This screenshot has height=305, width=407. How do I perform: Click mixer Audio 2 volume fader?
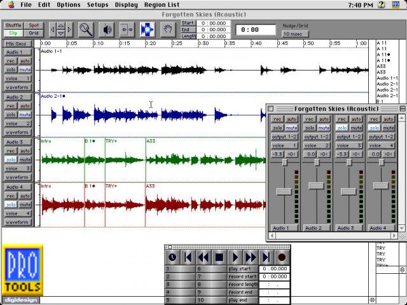(x=316, y=186)
